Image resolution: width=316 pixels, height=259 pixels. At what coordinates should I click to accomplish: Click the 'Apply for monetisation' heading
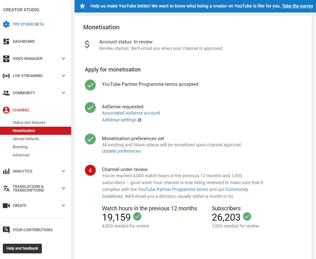tap(113, 70)
